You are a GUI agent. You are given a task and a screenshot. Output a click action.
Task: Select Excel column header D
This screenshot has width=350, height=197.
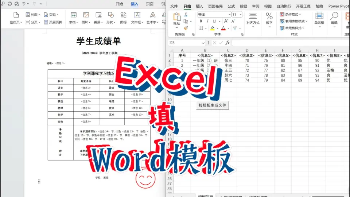pyautogui.click(x=247, y=50)
